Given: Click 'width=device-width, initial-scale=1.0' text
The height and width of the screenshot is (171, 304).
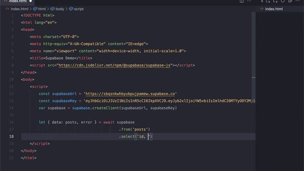Looking at the screenshot, I should coord(140,51).
